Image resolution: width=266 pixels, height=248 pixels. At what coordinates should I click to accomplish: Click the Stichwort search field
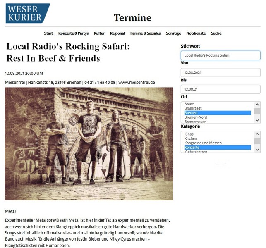220,55
